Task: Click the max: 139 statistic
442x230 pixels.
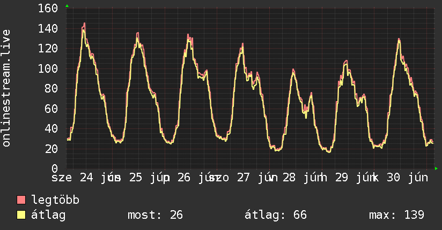Action: [x=396, y=215]
